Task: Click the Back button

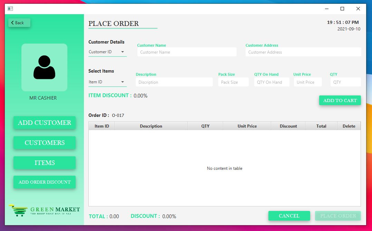Action: pos(19,22)
